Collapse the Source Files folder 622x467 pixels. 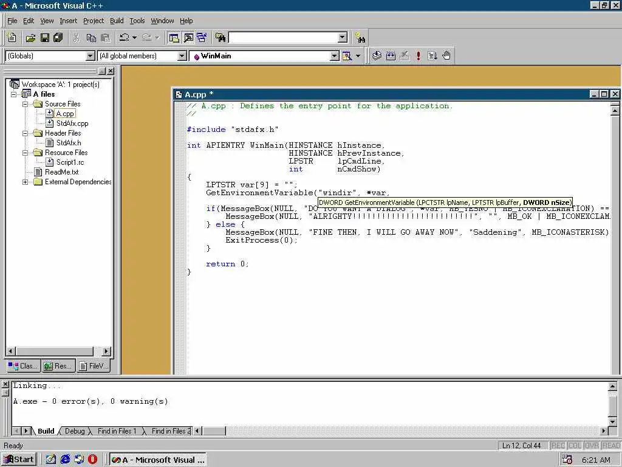pyautogui.click(x=25, y=104)
